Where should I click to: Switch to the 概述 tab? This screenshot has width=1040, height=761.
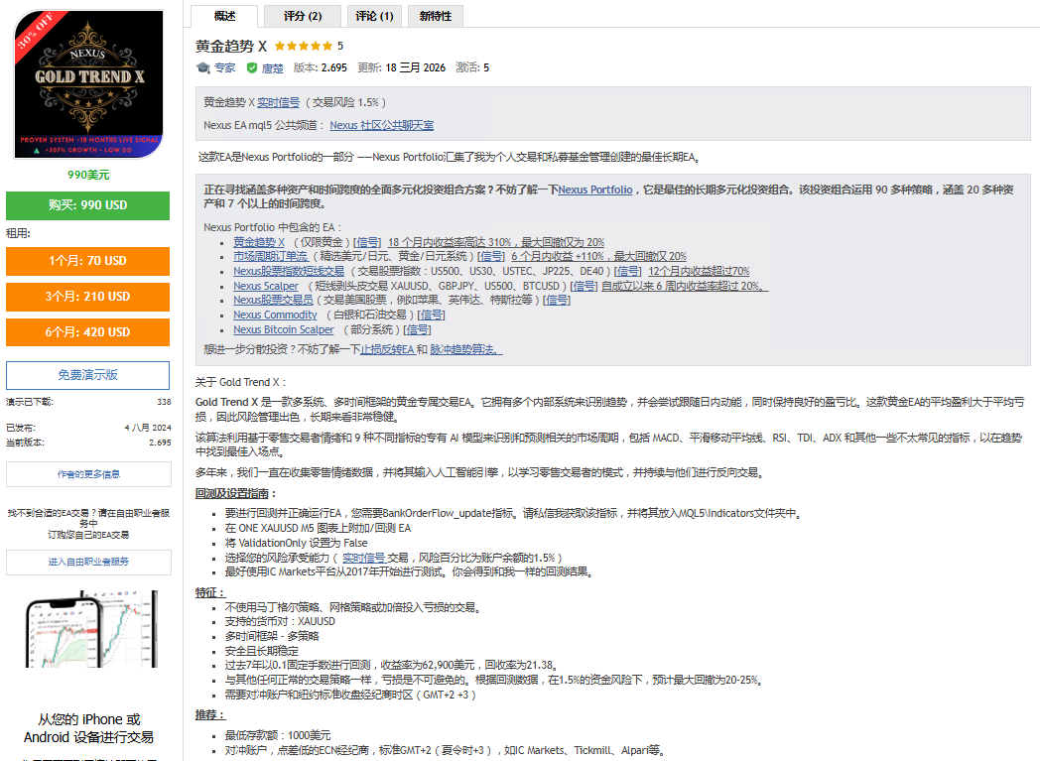coord(224,16)
